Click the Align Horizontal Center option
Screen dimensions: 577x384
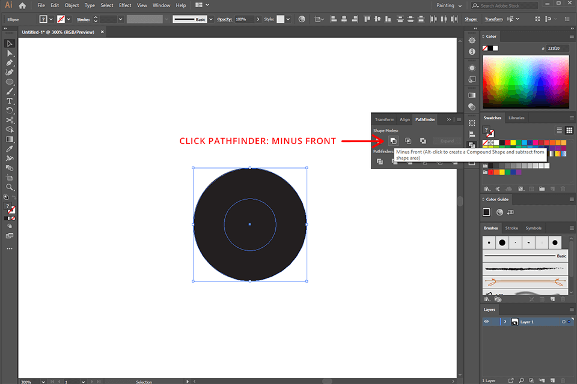pyautogui.click(x=344, y=19)
